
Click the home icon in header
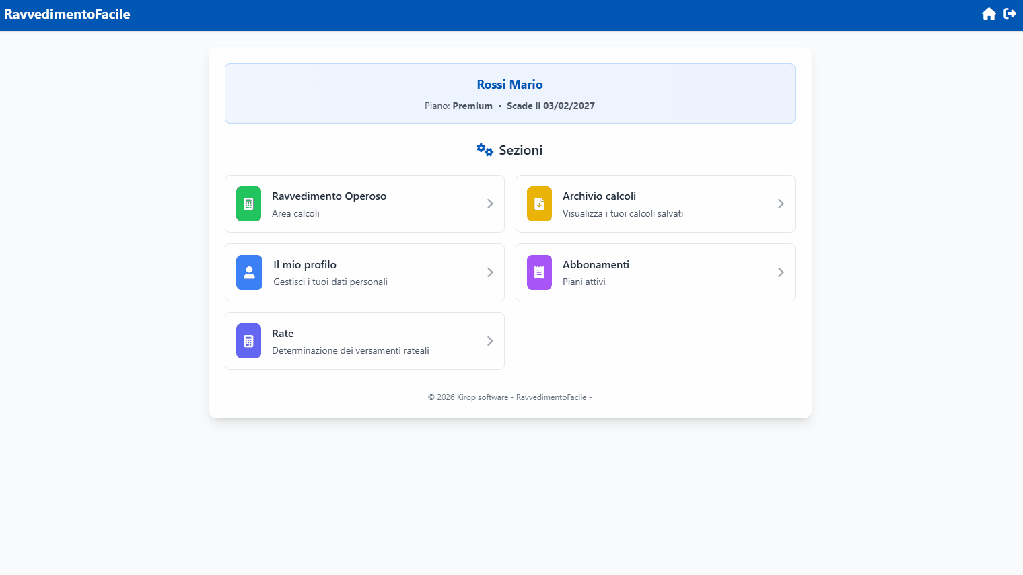pyautogui.click(x=988, y=14)
